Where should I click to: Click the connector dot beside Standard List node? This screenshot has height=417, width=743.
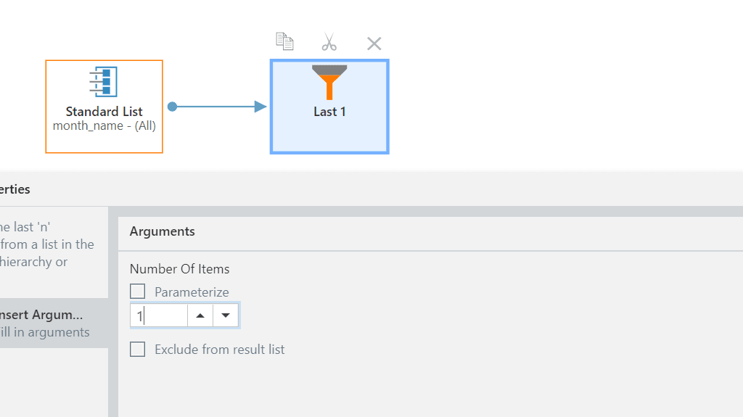pos(172,107)
